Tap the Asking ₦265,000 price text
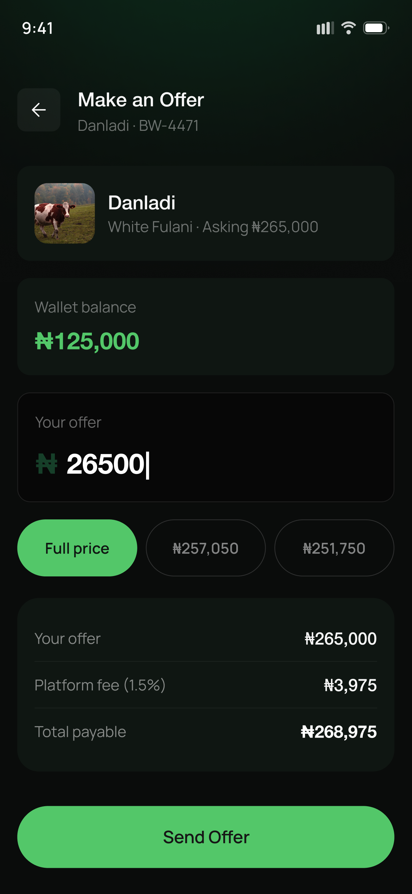The width and height of the screenshot is (412, 894). 260,227
